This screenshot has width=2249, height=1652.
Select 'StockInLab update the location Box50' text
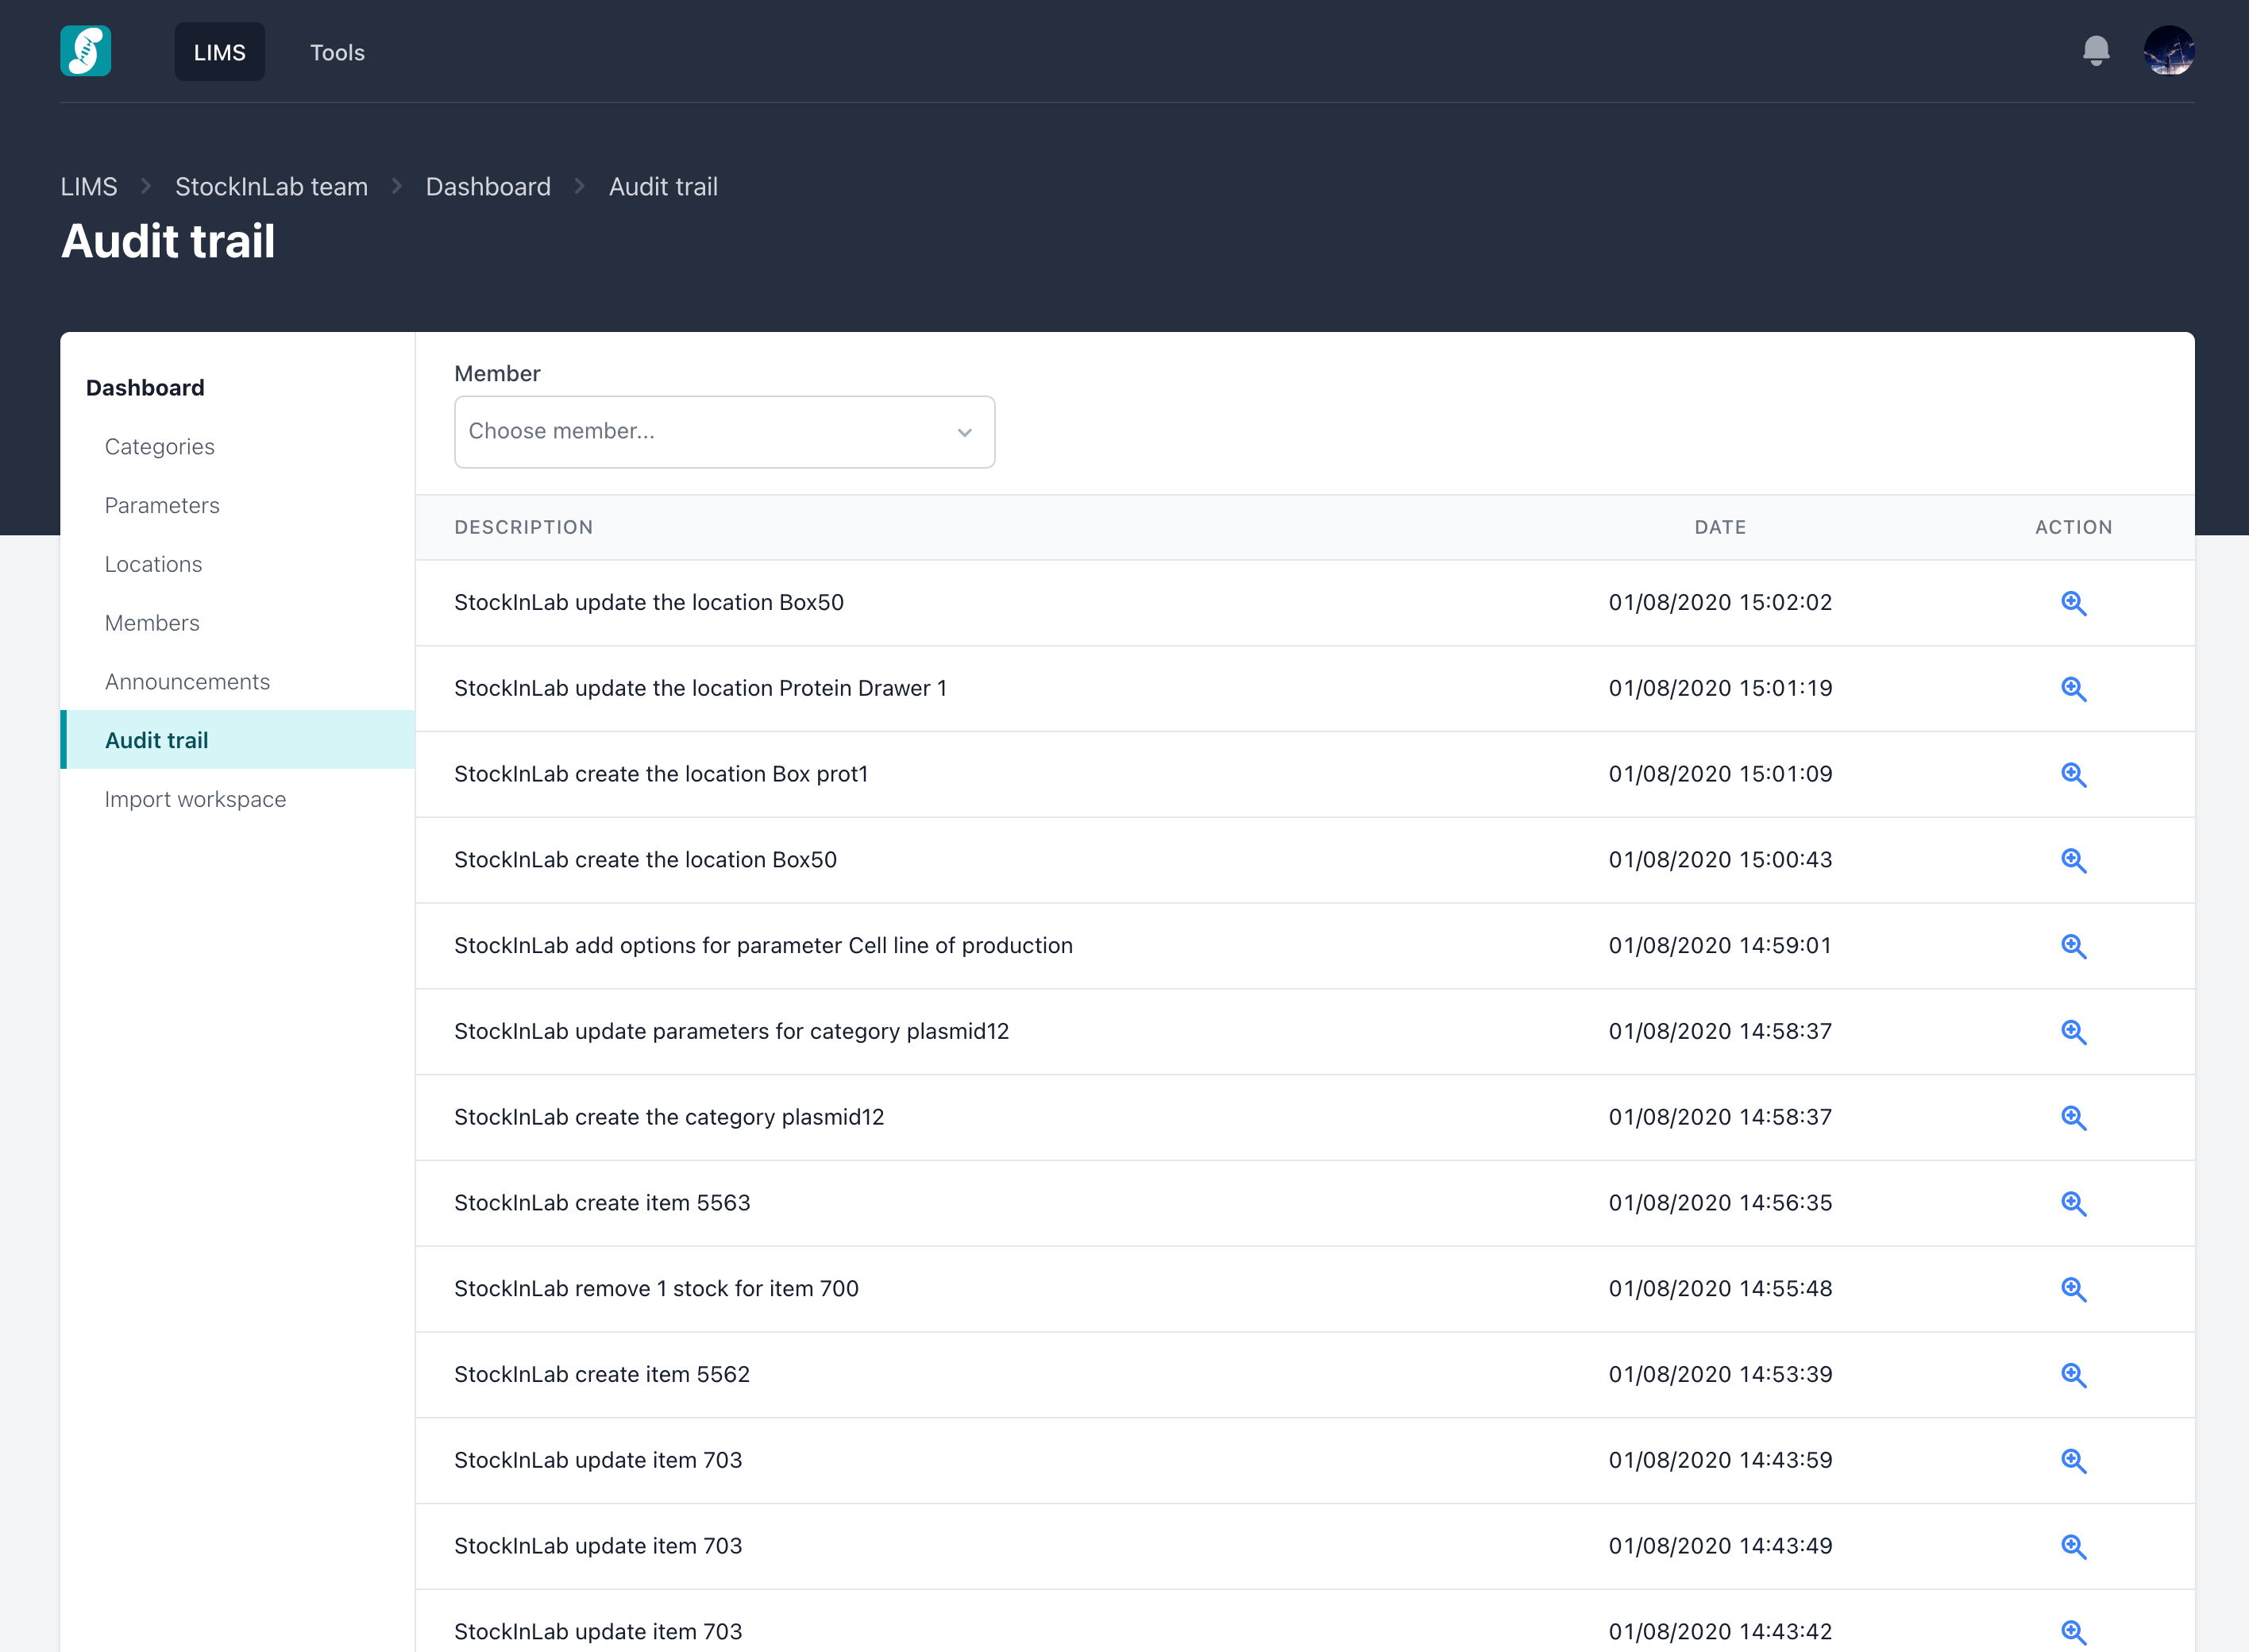pyautogui.click(x=649, y=603)
